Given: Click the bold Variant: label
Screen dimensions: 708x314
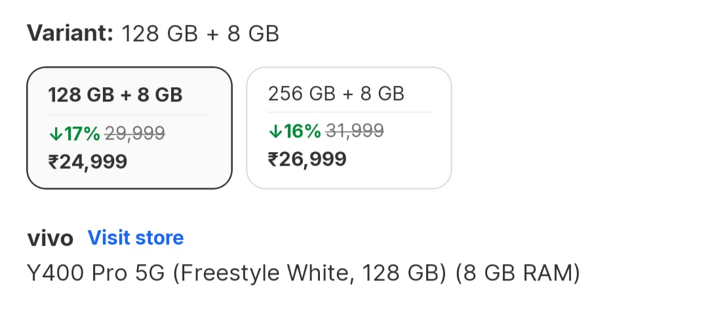Looking at the screenshot, I should point(70,33).
